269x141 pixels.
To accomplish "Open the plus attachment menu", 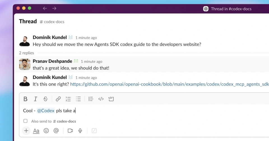I will click(26, 131).
